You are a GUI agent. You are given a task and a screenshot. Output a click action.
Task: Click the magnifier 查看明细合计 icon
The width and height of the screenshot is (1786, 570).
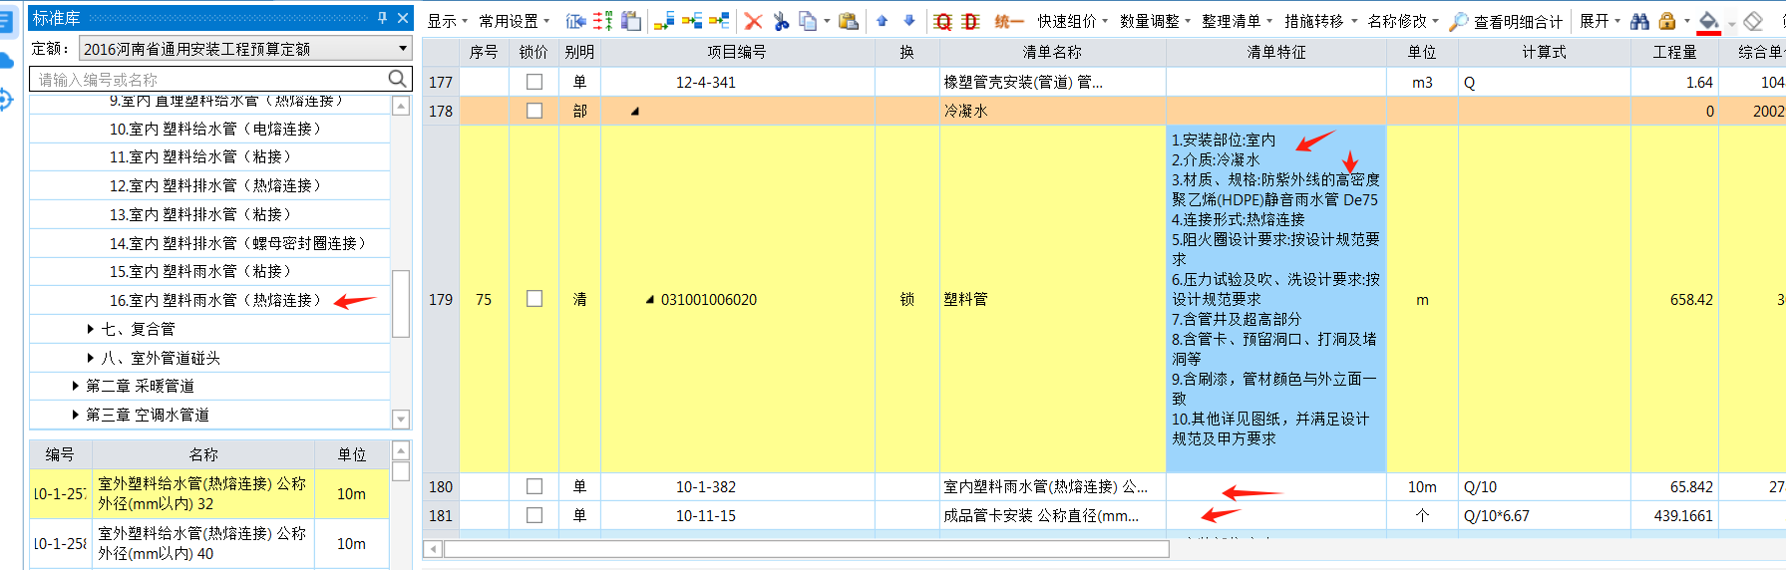point(1458,21)
